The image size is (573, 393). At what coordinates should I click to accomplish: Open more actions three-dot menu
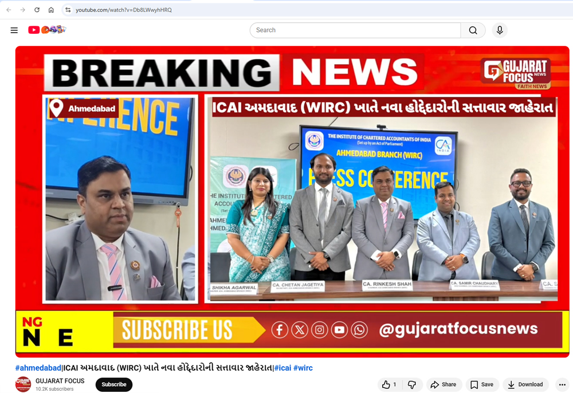click(x=562, y=385)
